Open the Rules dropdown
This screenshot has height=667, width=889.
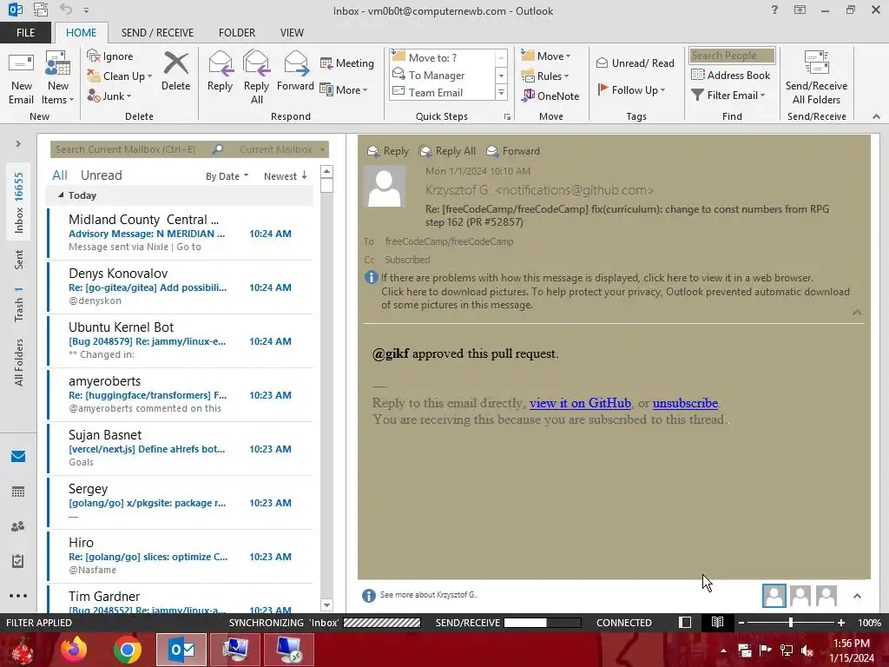545,76
